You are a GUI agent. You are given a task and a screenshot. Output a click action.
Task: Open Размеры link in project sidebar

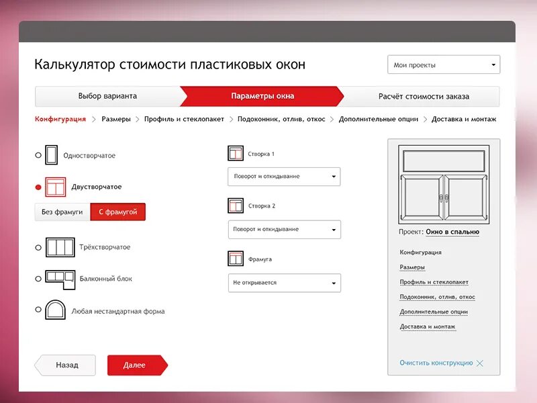tap(412, 267)
